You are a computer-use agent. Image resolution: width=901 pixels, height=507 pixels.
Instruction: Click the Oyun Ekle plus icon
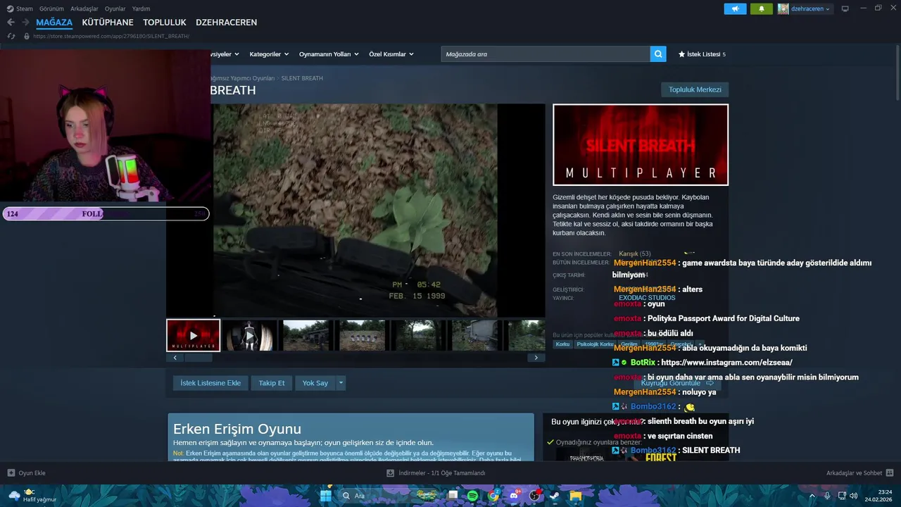click(x=11, y=473)
